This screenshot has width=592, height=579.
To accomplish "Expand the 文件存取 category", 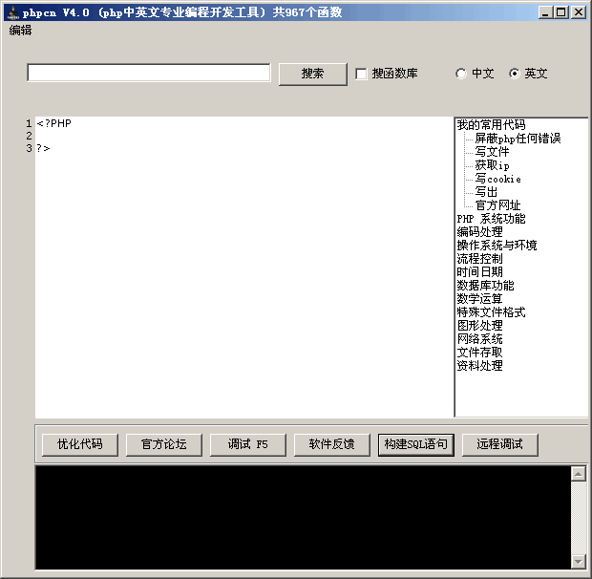I will (x=479, y=353).
